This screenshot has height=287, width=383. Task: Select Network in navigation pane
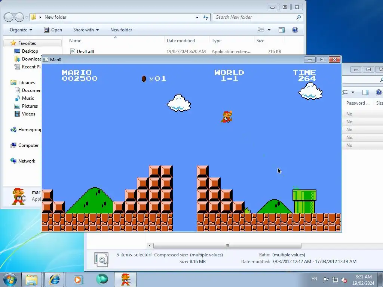pyautogui.click(x=27, y=161)
